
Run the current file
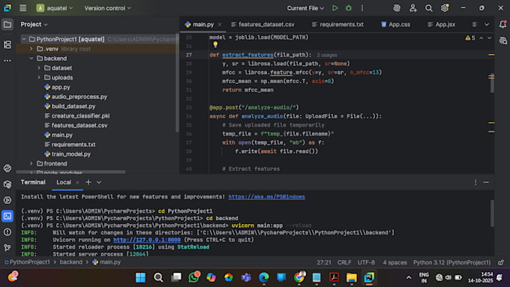[334, 8]
